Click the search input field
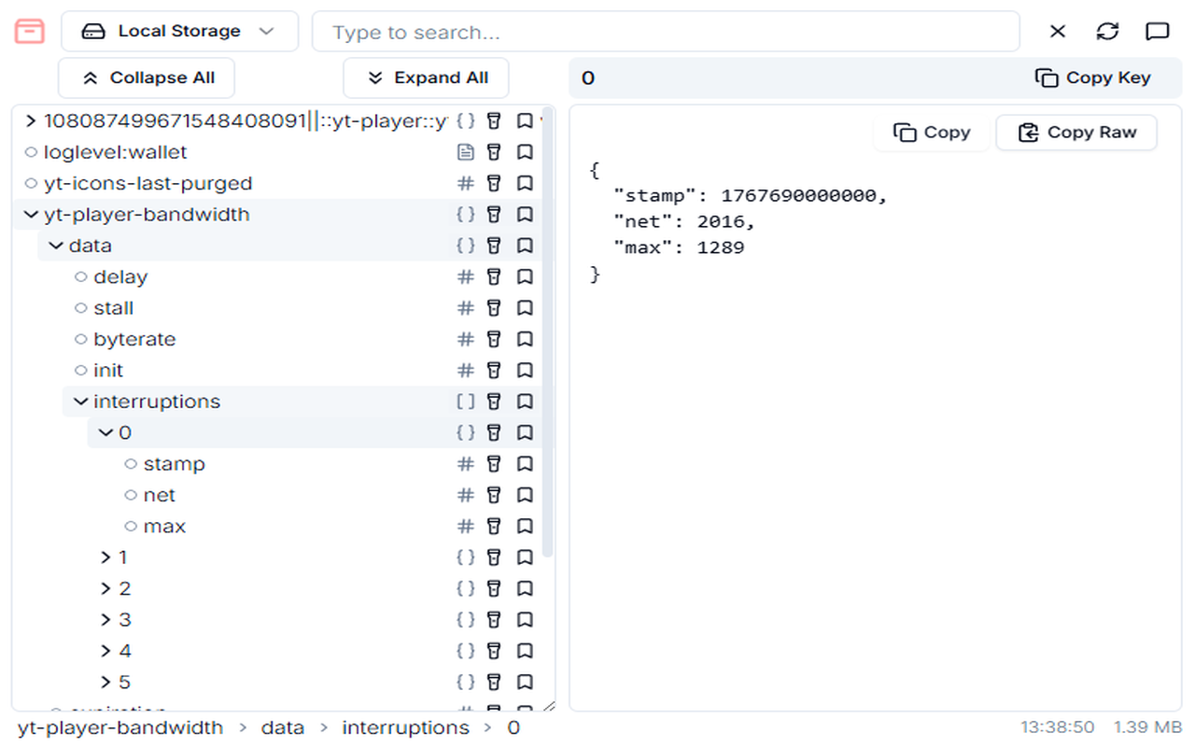Viewport: 1195px width, 747px height. click(x=665, y=32)
